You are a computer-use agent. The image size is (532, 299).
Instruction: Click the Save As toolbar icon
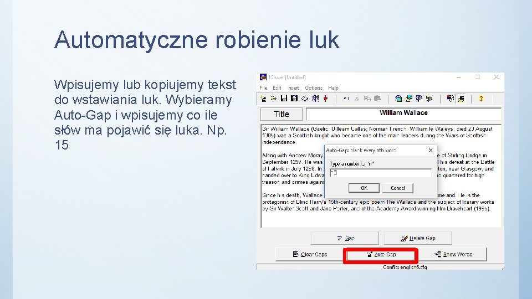pyautogui.click(x=294, y=99)
